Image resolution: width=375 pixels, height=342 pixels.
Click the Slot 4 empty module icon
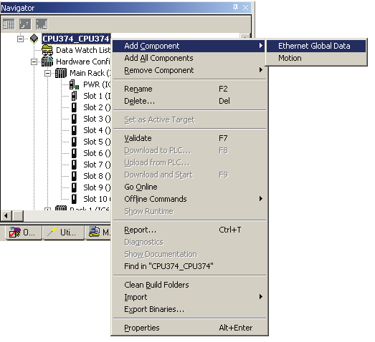tap(74, 130)
